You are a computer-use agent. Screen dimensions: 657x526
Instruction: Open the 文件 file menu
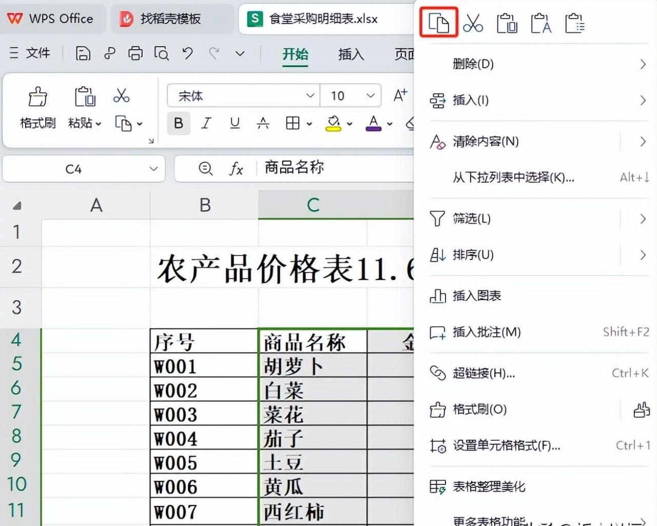click(30, 53)
